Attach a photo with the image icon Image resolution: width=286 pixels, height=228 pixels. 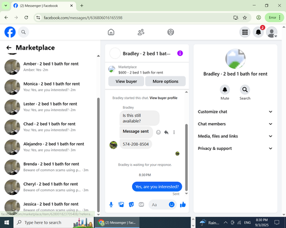pos(121,205)
